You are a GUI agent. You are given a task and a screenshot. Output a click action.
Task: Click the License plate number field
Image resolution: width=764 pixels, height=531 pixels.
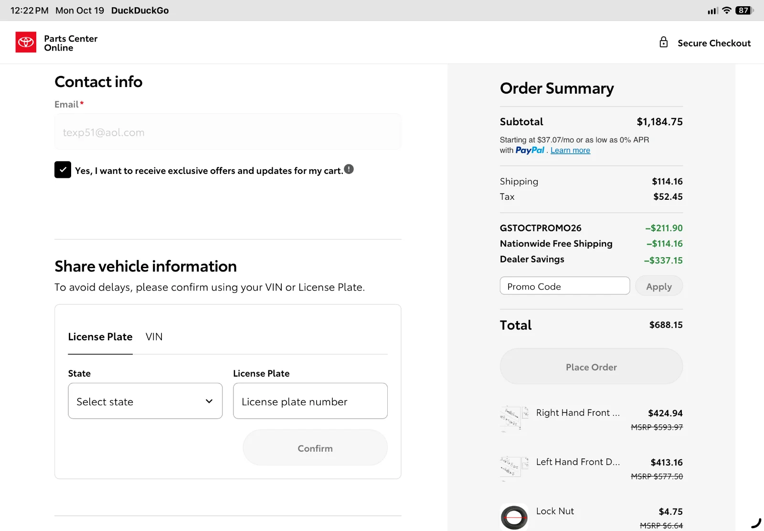coord(310,401)
